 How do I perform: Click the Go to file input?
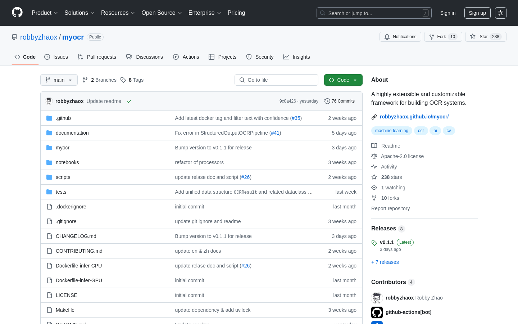(276, 80)
